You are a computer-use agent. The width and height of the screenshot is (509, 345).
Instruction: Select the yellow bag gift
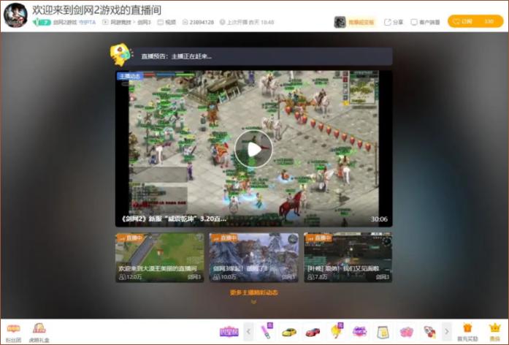383,332
